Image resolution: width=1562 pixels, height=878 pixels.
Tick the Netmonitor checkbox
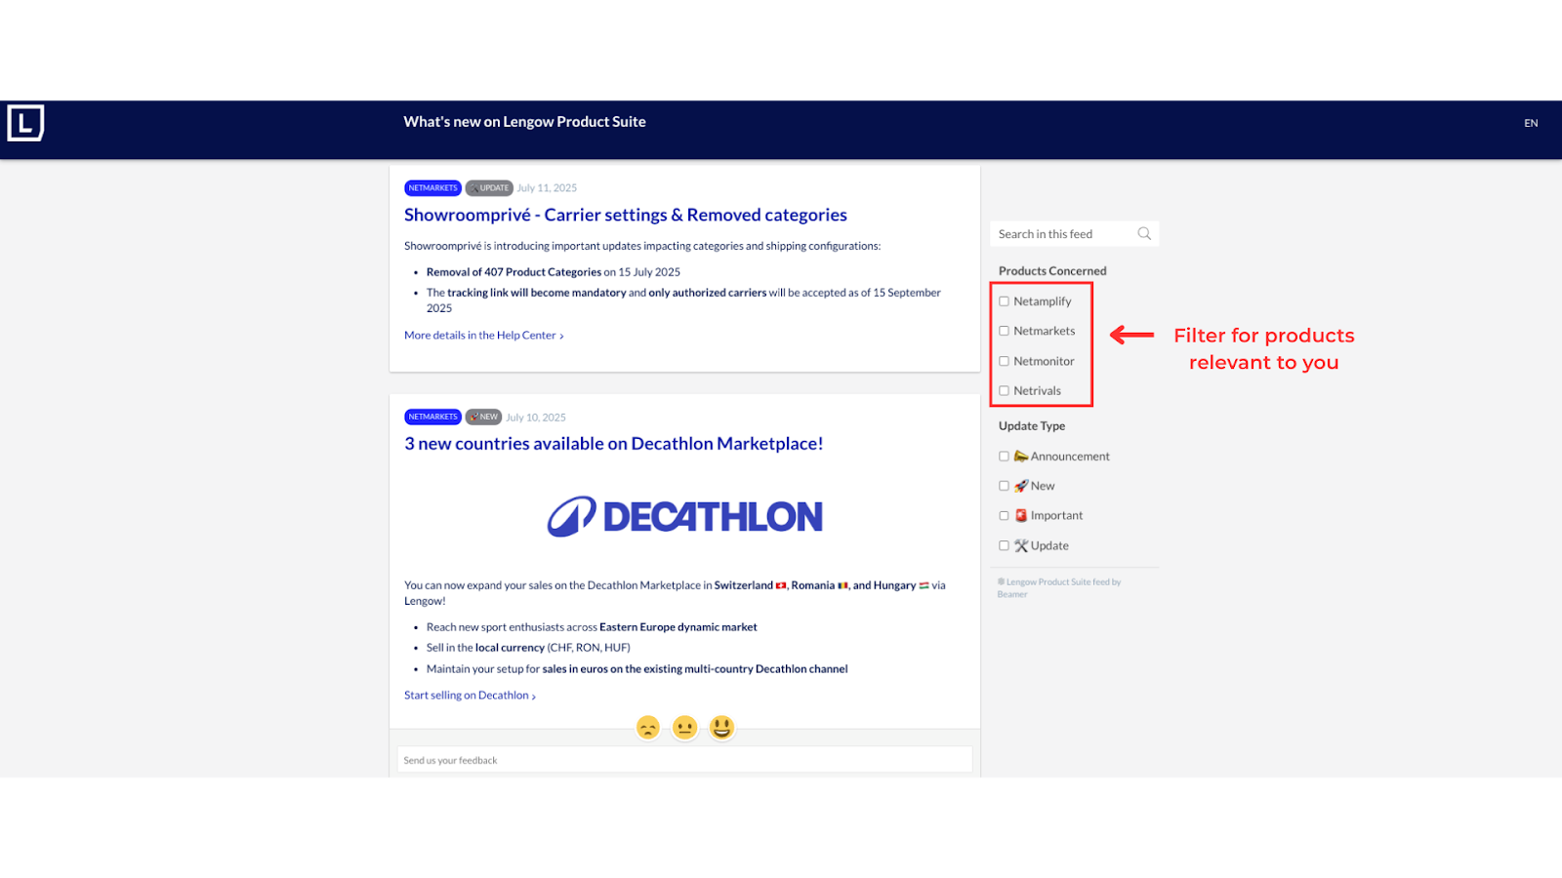pyautogui.click(x=1004, y=362)
